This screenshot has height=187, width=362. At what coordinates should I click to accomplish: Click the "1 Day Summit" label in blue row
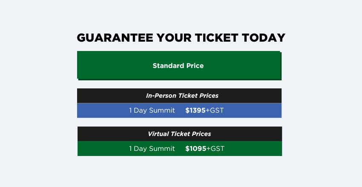point(152,110)
